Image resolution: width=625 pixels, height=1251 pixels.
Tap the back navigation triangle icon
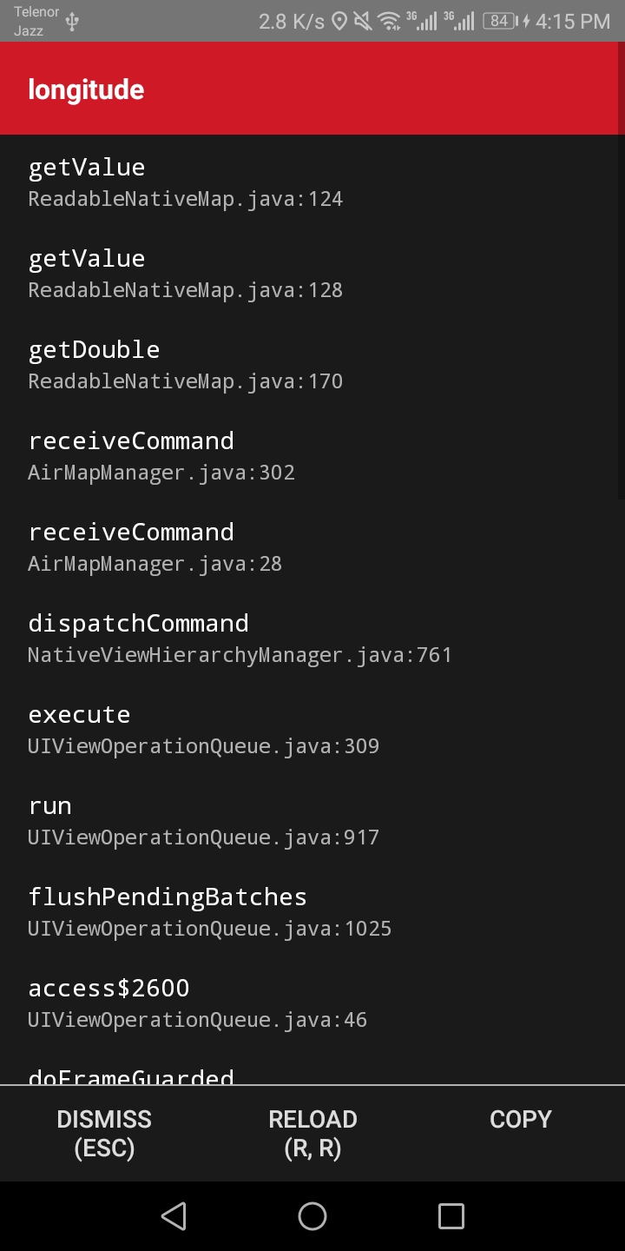click(174, 1216)
